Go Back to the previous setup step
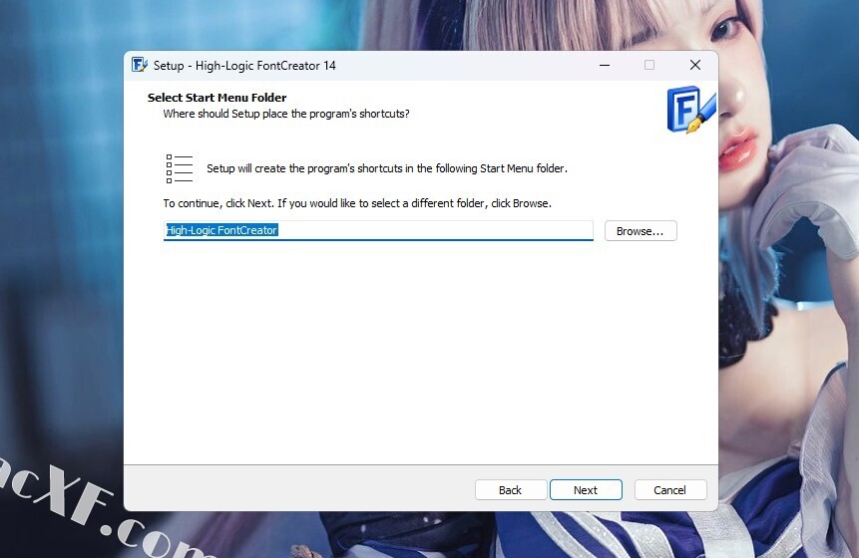 510,490
